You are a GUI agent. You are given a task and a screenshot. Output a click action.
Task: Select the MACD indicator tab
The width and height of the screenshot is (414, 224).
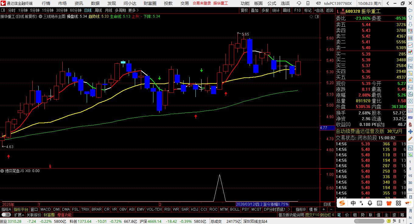coord(46,209)
